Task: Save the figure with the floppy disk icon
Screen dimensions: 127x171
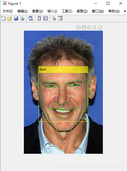Action: point(16,18)
